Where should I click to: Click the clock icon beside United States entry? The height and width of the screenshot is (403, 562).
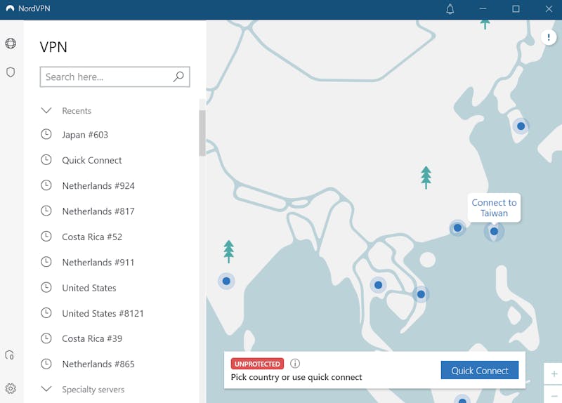(46, 287)
